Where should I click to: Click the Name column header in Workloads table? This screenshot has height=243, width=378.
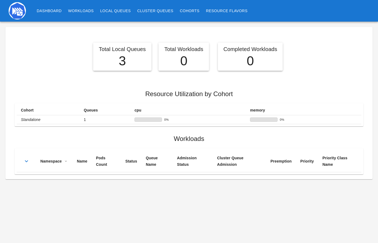point(82,161)
